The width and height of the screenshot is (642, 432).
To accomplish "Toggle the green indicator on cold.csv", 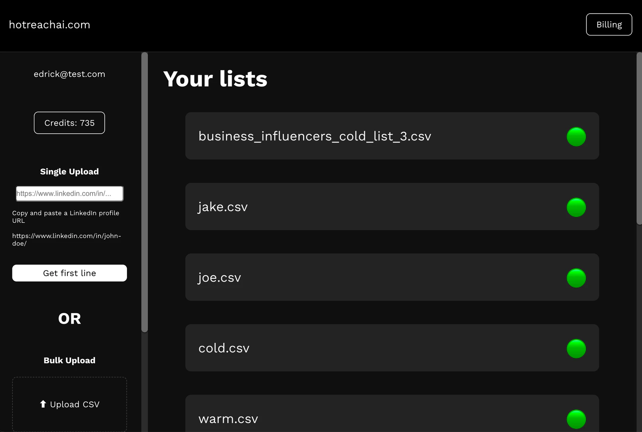I will 576,348.
